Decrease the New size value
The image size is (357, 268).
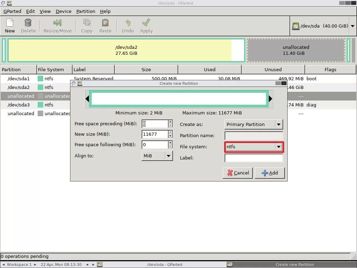click(170, 136)
